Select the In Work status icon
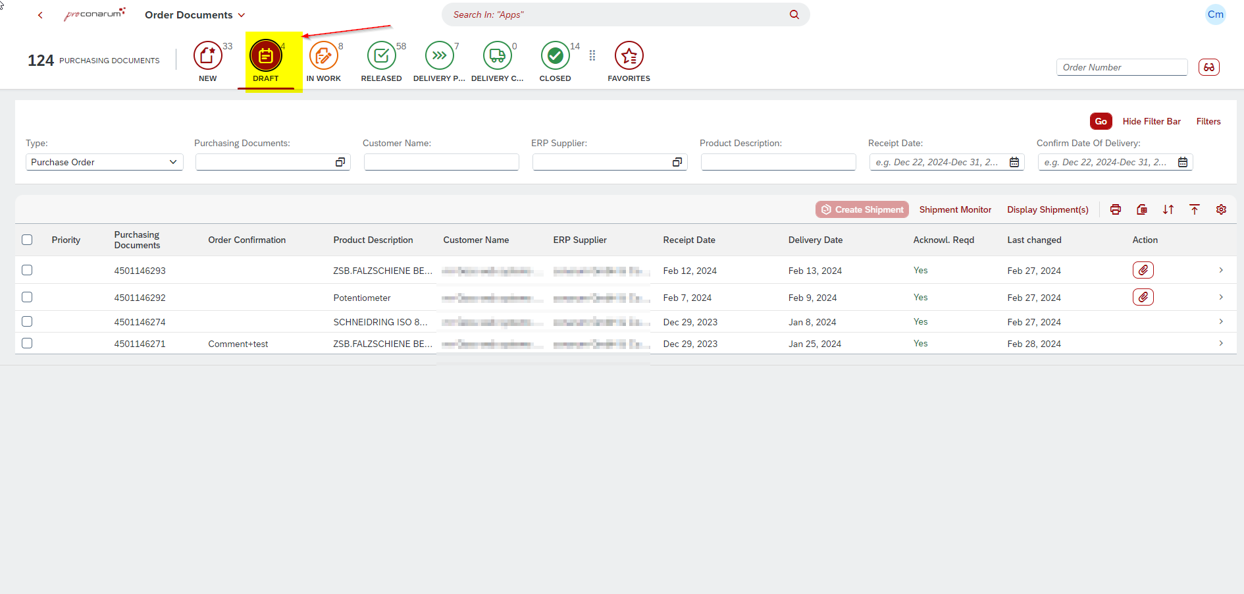Screen dimensions: 1244x594 323,57
